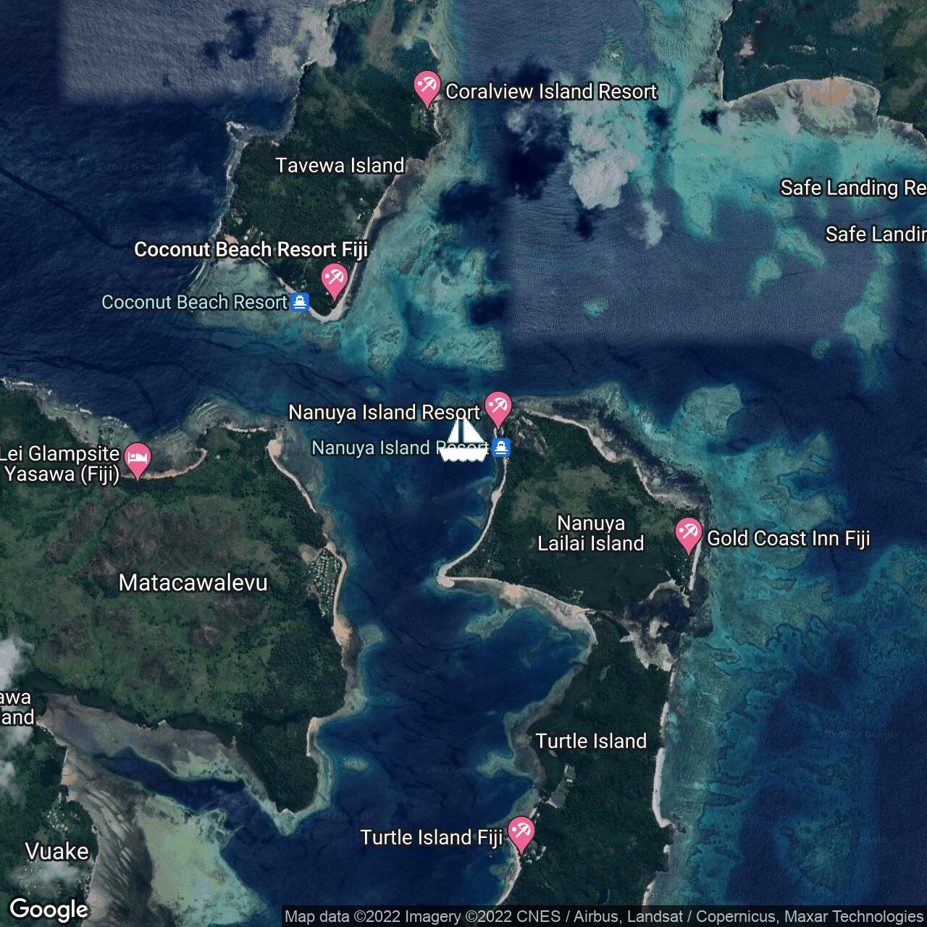The width and height of the screenshot is (927, 927).
Task: Click the Google logo
Action: (x=49, y=909)
